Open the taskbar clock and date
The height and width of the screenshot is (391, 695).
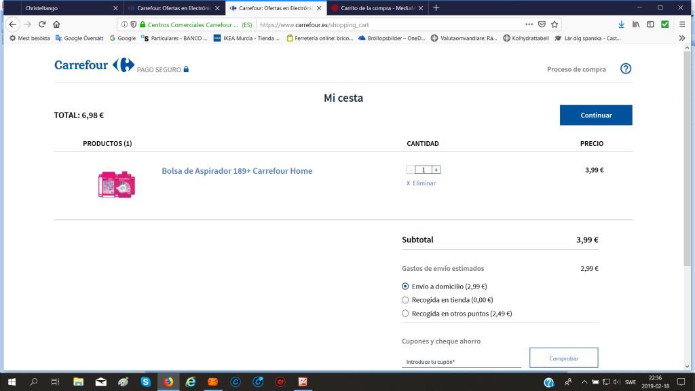click(655, 381)
